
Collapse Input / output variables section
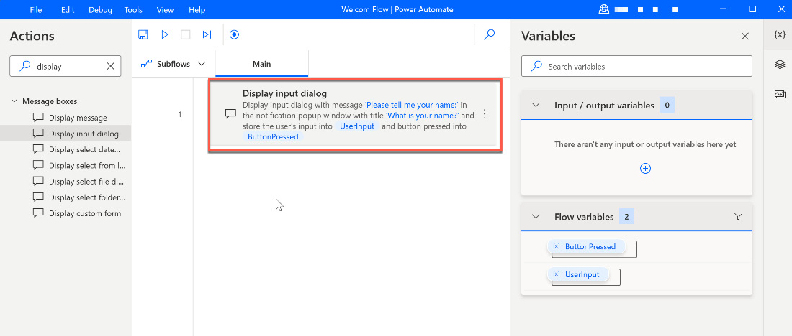click(536, 105)
